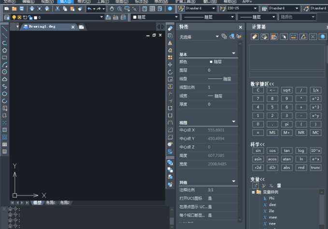
Task: Collapse the 变量样例 tree node
Action: click(253, 192)
